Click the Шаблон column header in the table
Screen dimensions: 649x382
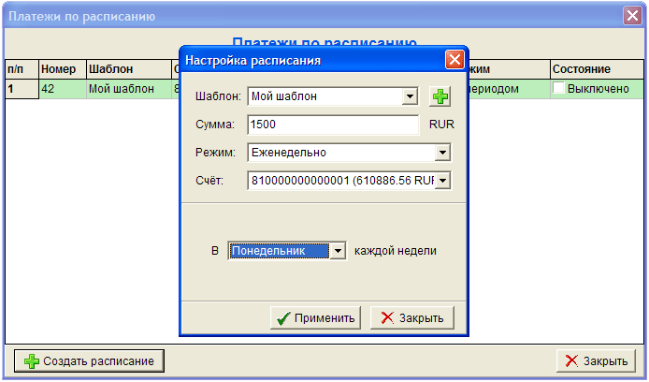[x=126, y=69]
